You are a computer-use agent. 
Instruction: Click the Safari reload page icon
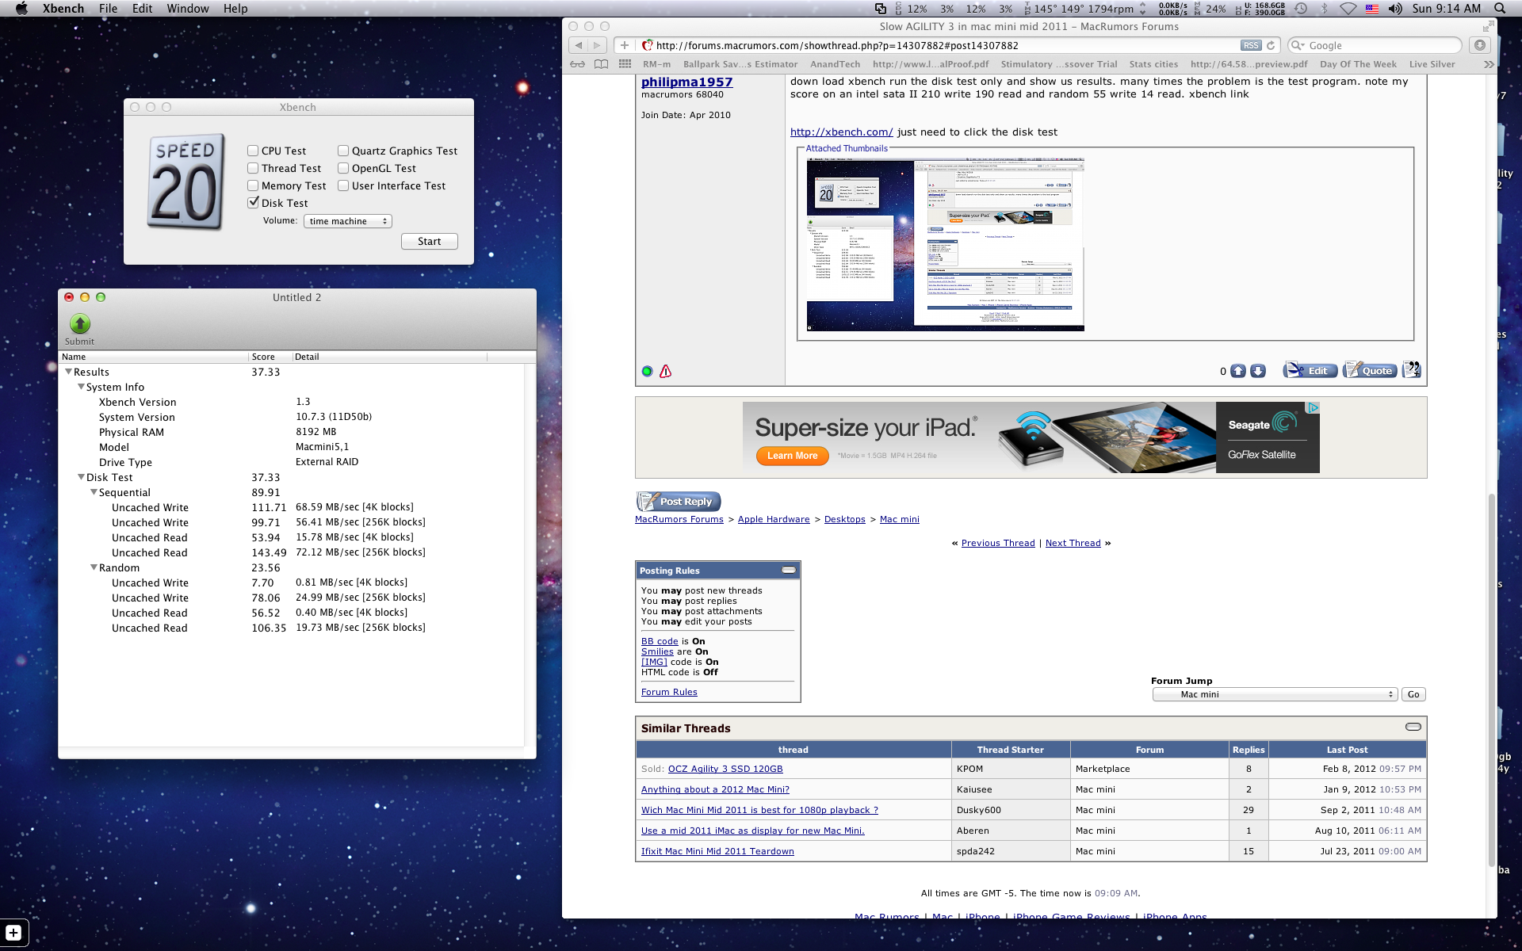pyautogui.click(x=1271, y=45)
